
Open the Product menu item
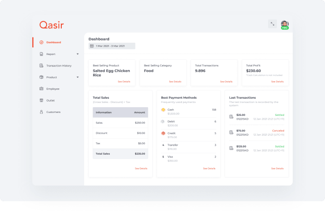pos(52,77)
